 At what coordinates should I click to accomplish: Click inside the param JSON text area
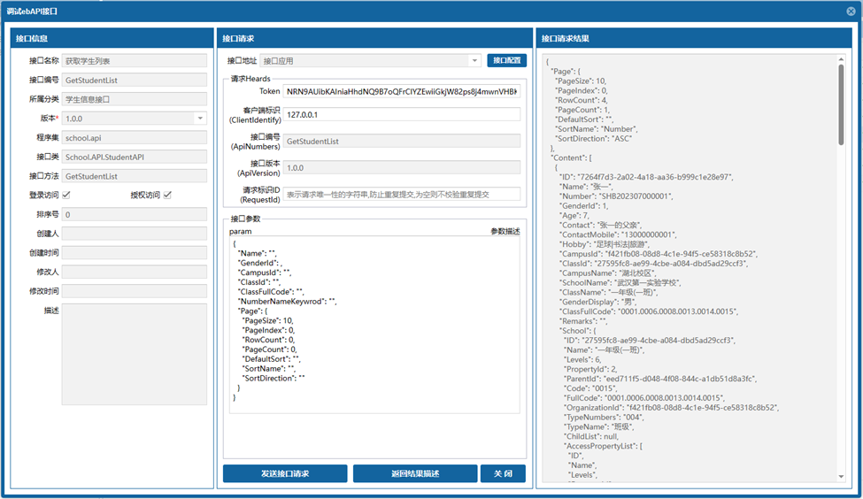point(374,325)
